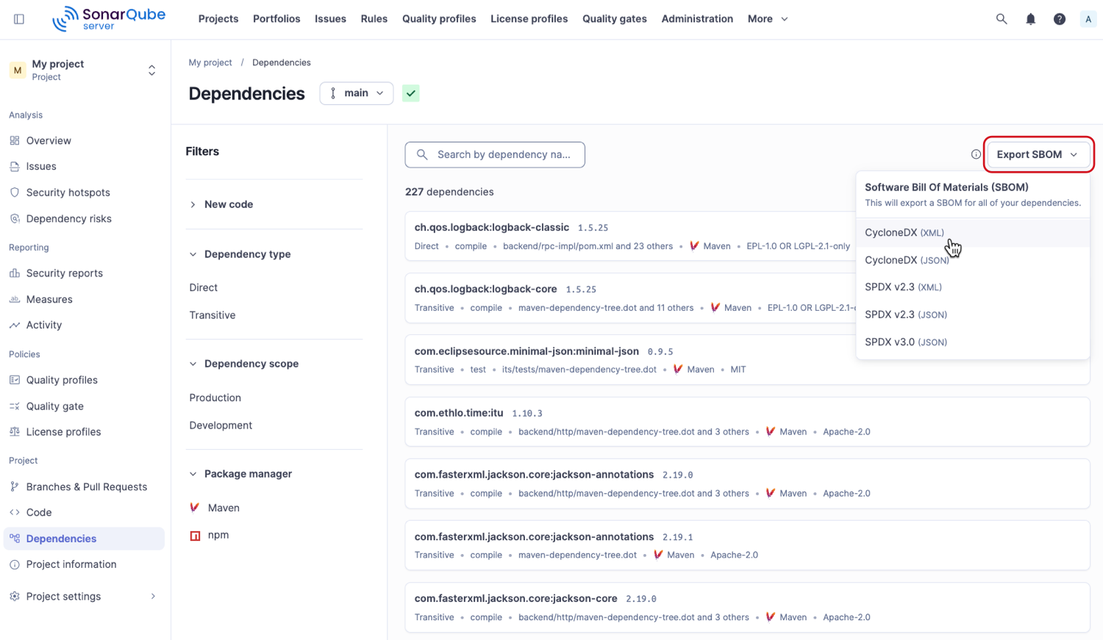Open the help question mark menu
The height and width of the screenshot is (640, 1103).
point(1059,19)
